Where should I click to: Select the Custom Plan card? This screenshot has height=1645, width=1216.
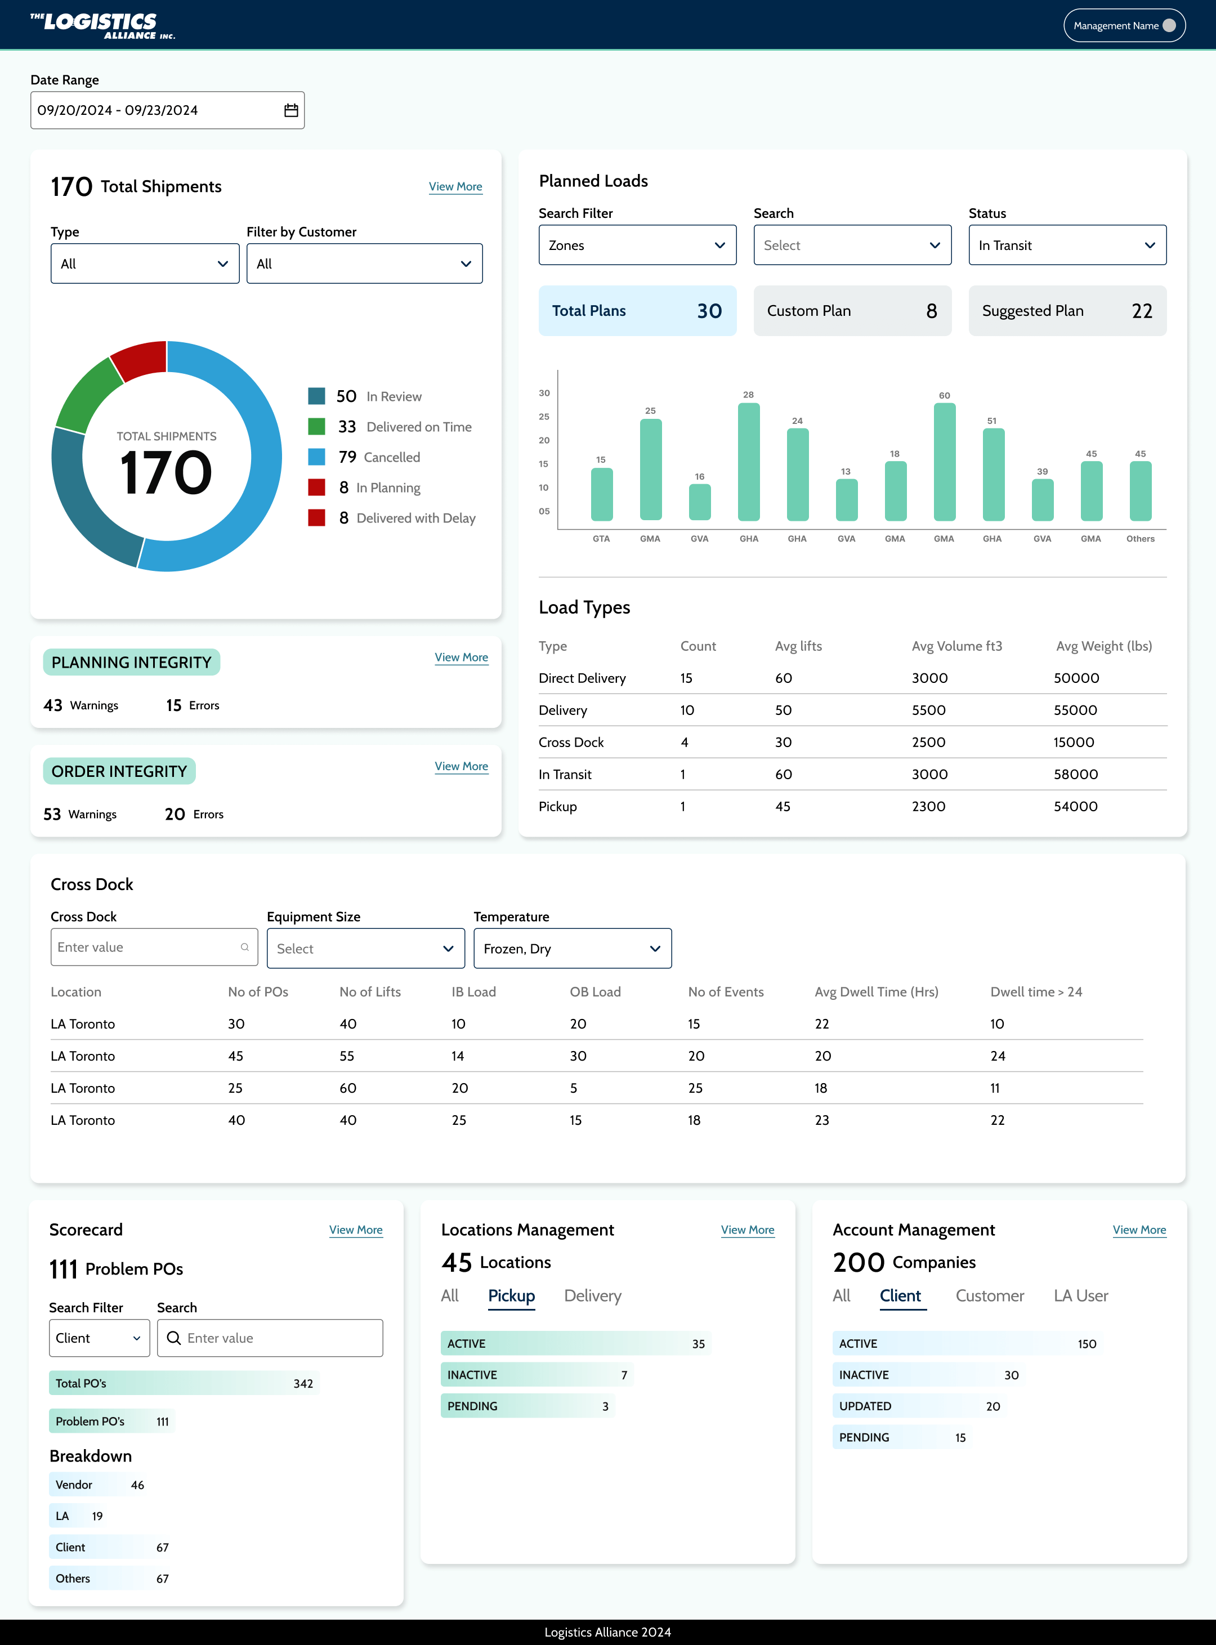click(x=852, y=311)
